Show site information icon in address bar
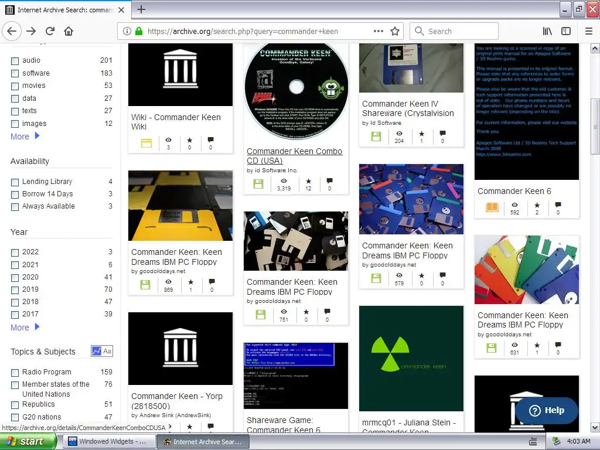 click(127, 31)
